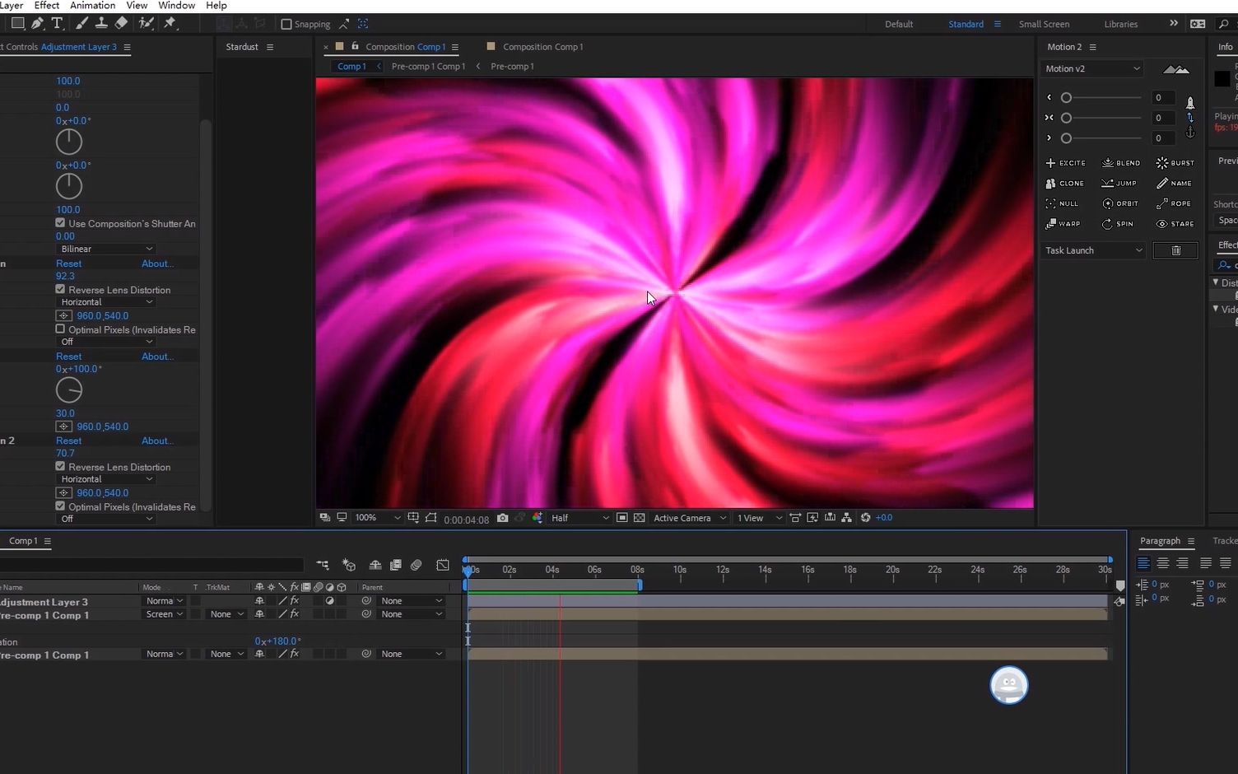
Task: Toggle Frame Blending for timeline
Action: (395, 565)
